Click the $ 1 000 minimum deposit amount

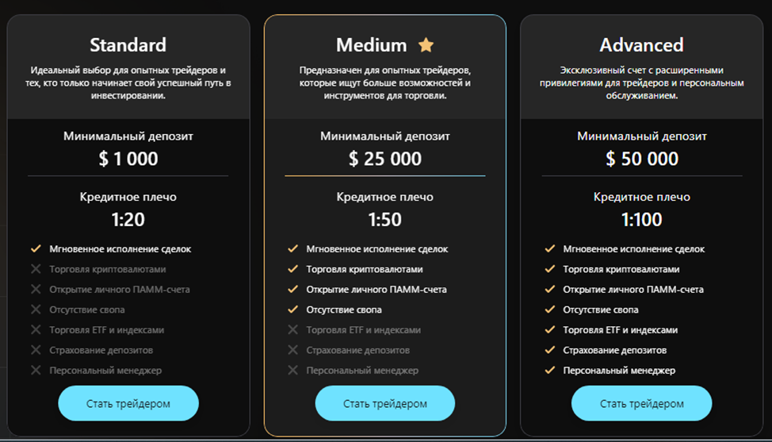pos(128,159)
